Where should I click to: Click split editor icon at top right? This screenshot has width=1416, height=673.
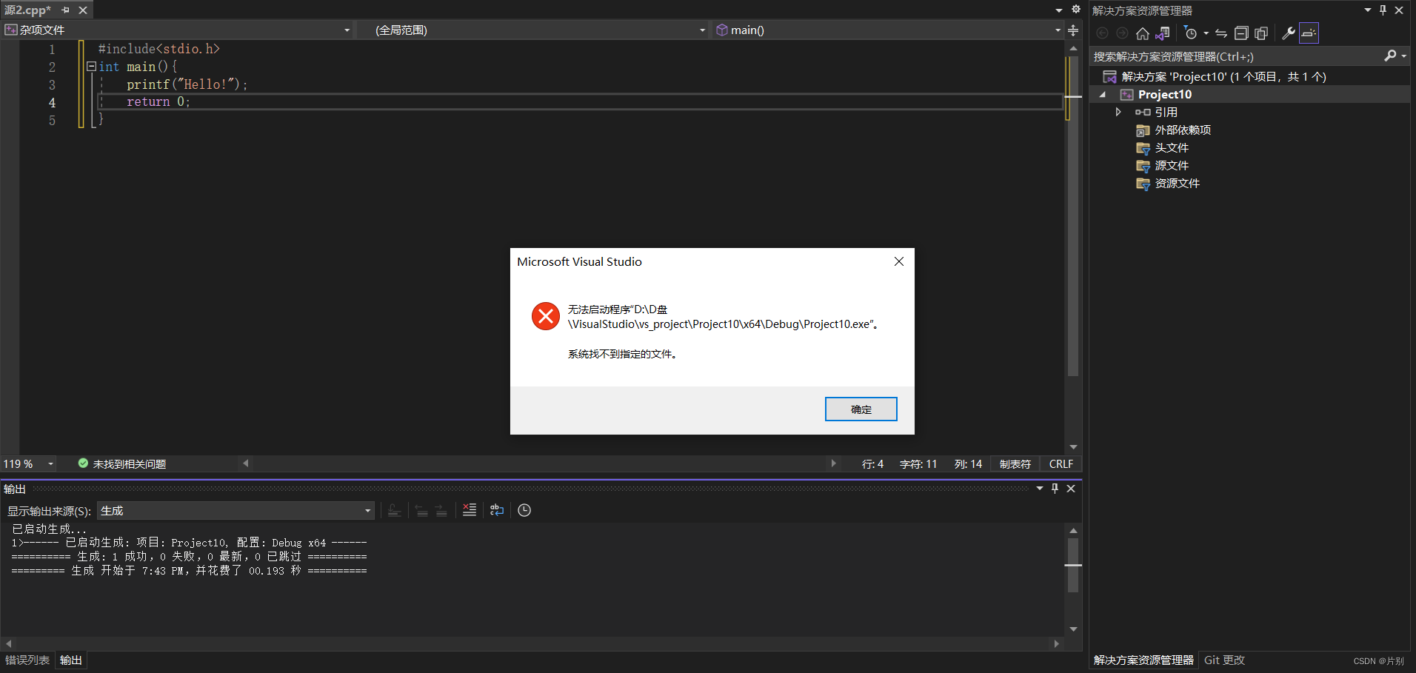[1073, 30]
